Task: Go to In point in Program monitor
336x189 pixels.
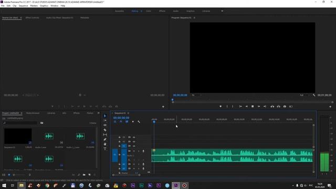Action: click(240, 106)
